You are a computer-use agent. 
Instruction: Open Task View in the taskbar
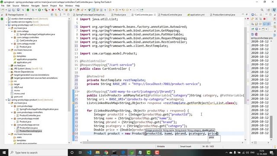(x=80, y=153)
